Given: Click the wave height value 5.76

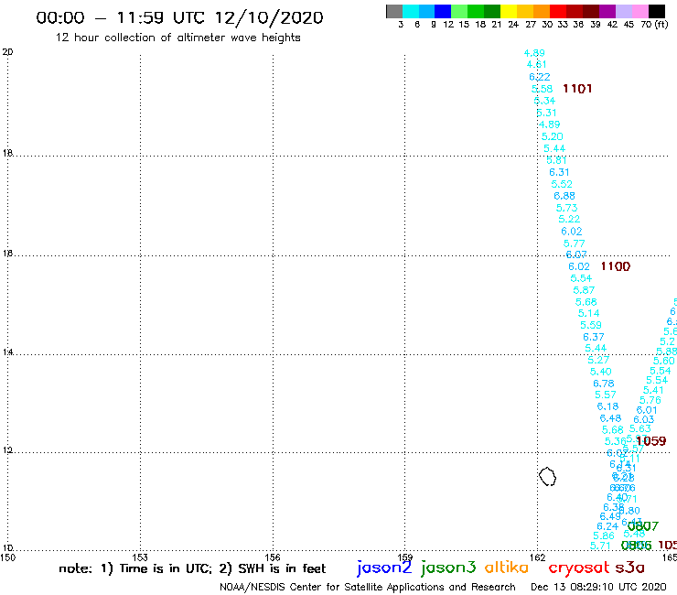Looking at the screenshot, I should tap(650, 400).
